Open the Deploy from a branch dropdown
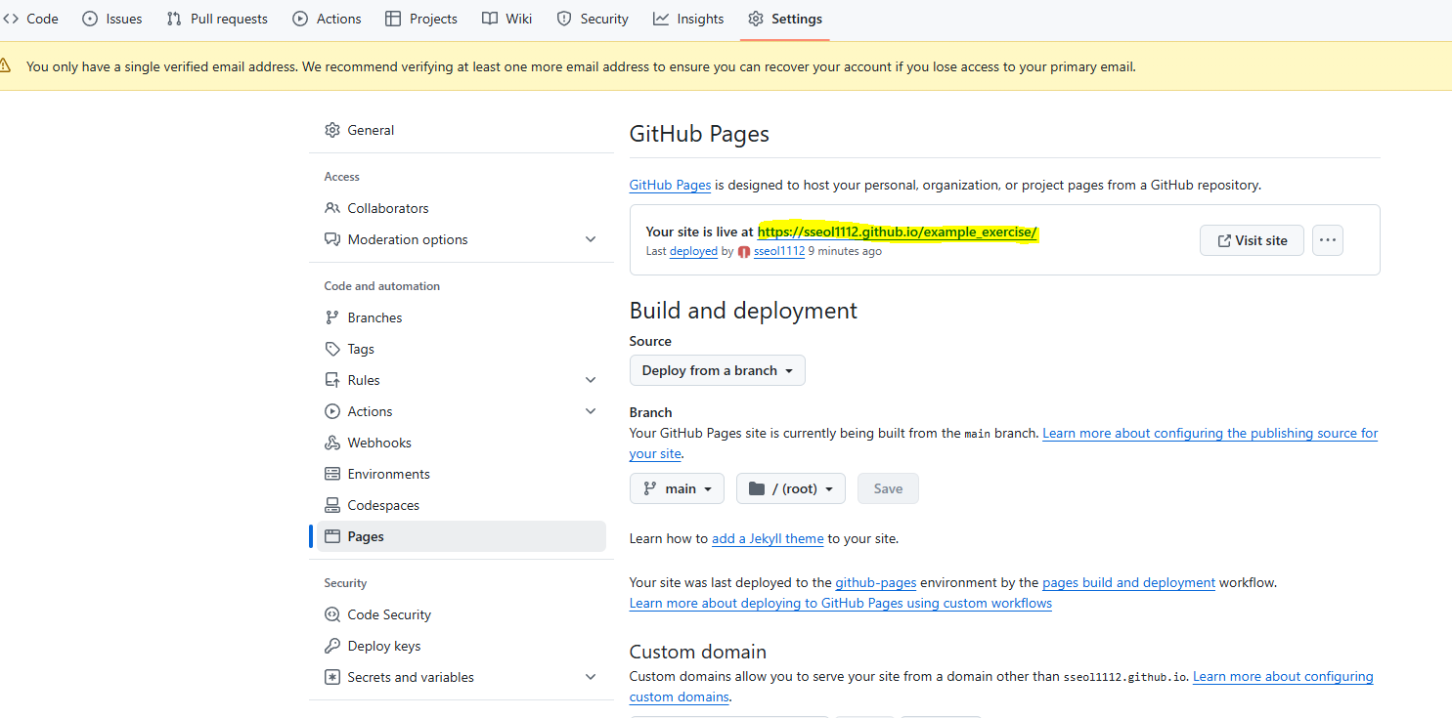The height and width of the screenshot is (718, 1452). [x=718, y=370]
